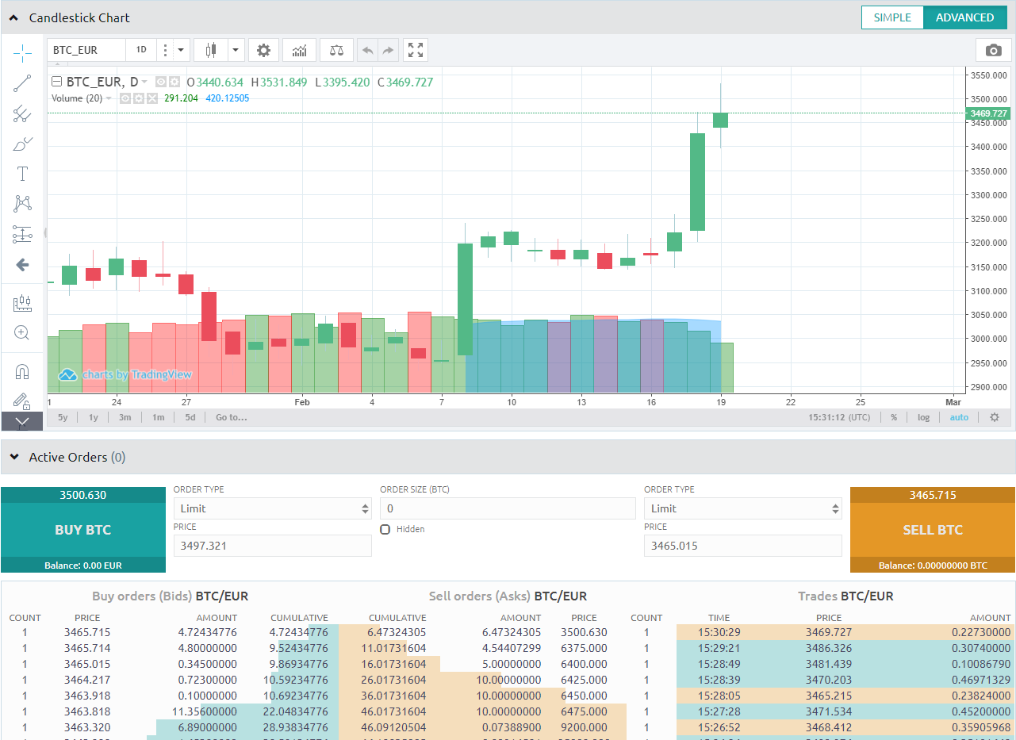Screen dimensions: 1016x740
Task: Select the long position prediction tool
Action: click(22, 234)
